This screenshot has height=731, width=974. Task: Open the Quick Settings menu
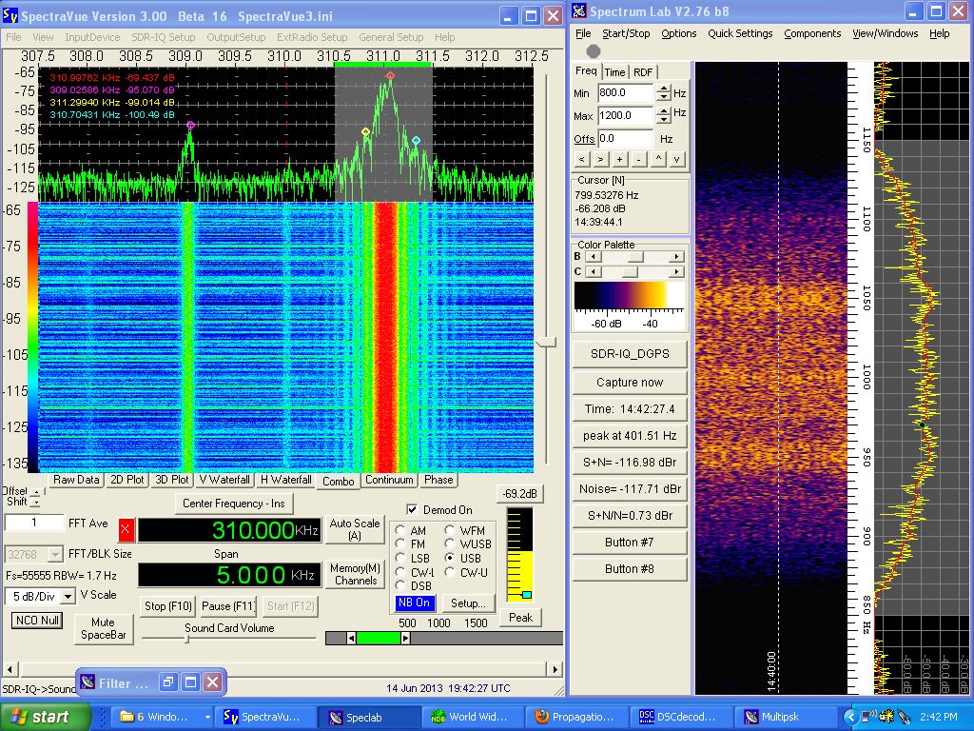pyautogui.click(x=740, y=33)
